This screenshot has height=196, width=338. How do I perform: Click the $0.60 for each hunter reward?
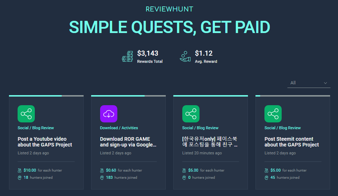coord(124,171)
